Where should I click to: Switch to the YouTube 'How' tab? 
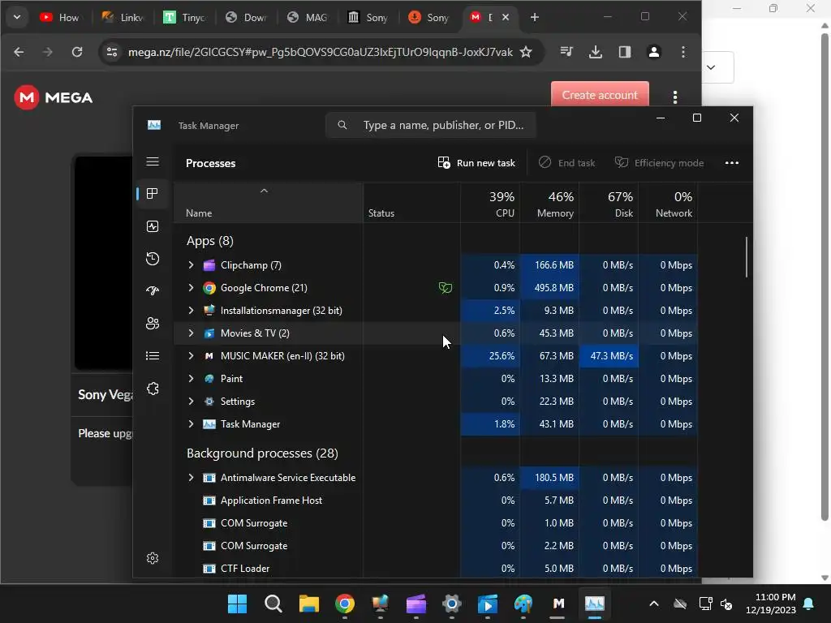click(60, 18)
